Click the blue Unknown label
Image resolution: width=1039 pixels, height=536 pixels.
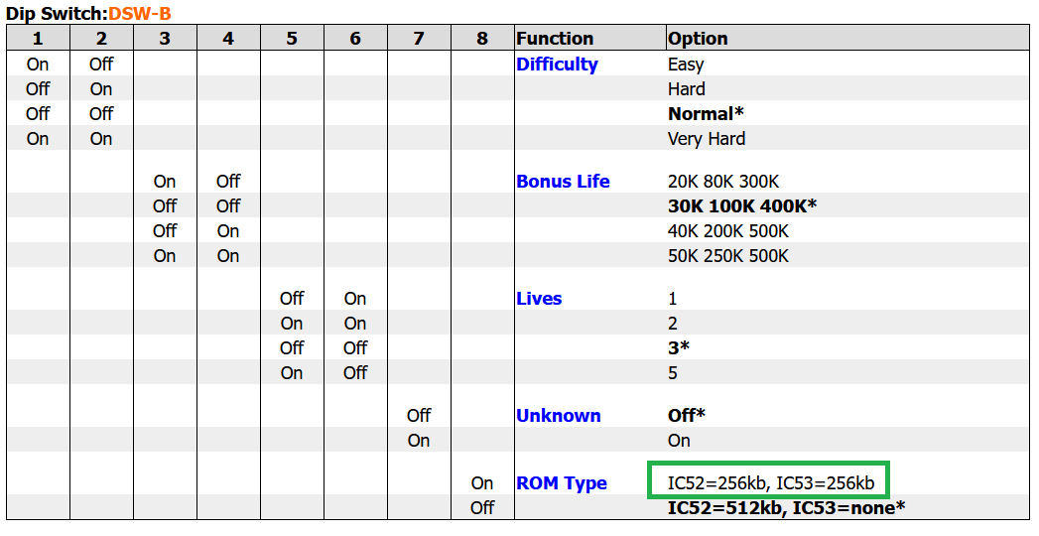[x=559, y=416]
